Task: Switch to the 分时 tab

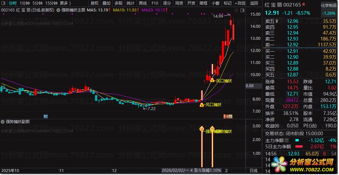Action: (x=12, y=3)
